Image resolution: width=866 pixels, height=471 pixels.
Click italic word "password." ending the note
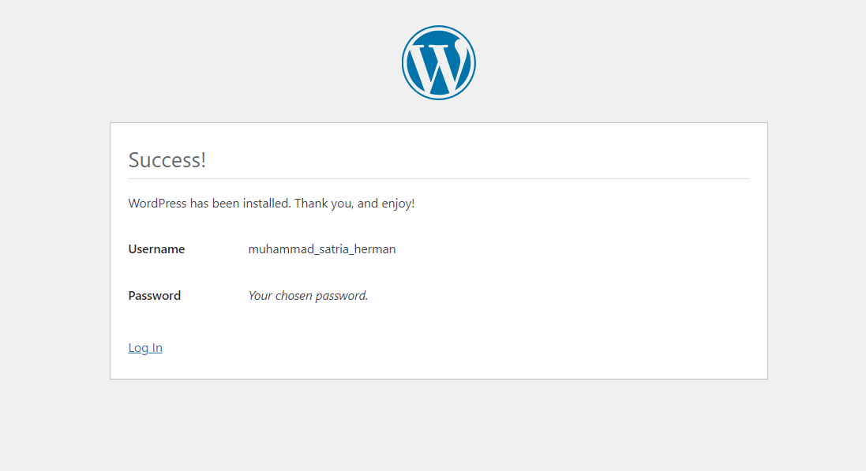[x=342, y=297]
